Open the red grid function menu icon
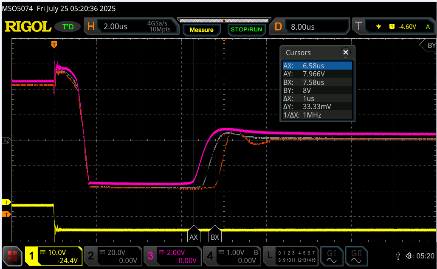 click(12, 256)
